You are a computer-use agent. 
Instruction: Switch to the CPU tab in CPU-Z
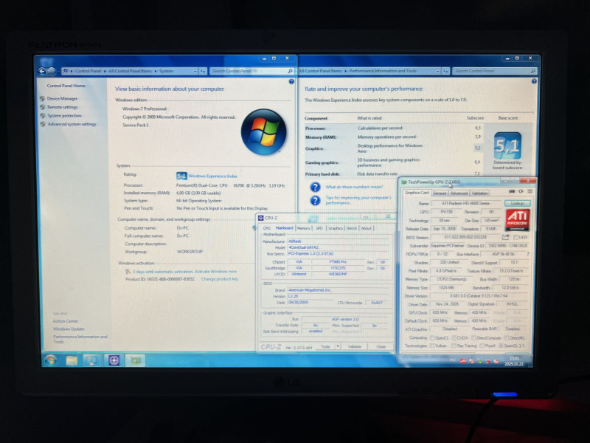[266, 228]
